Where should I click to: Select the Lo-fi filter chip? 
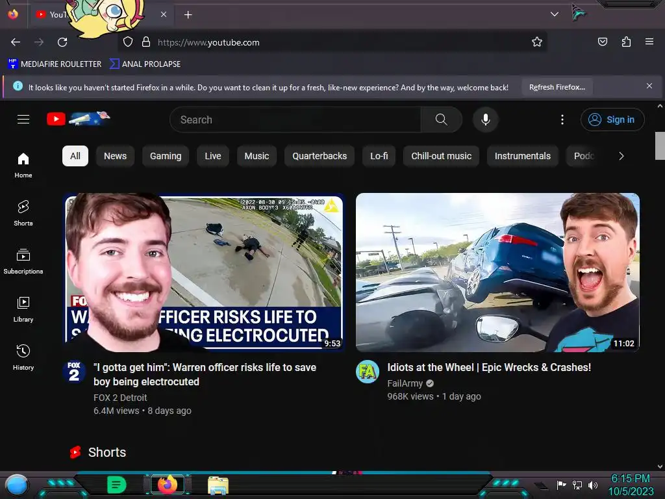click(x=379, y=156)
